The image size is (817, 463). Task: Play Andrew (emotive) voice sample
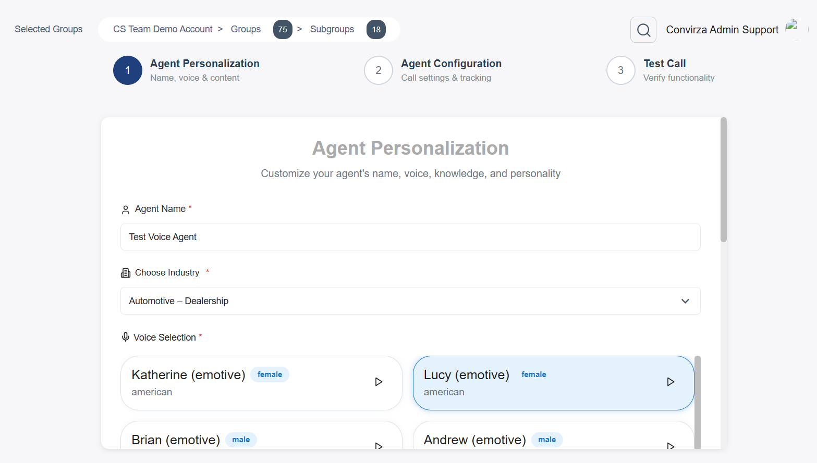click(x=670, y=445)
